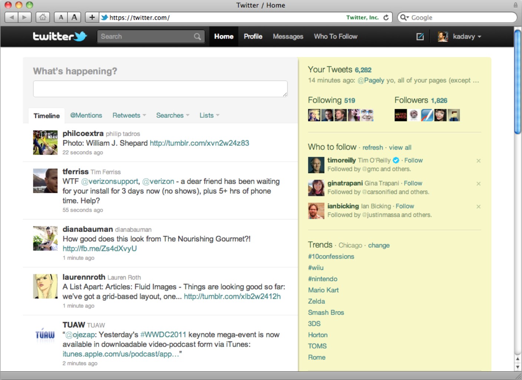Open the Smash Bros trend
Screen dimensions: 522x380
326,313
